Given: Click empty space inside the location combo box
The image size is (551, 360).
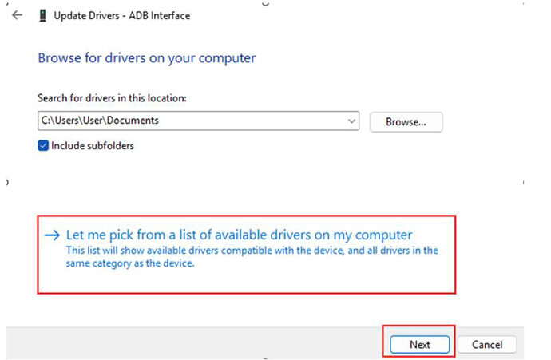Looking at the screenshot, I should pos(252,121).
